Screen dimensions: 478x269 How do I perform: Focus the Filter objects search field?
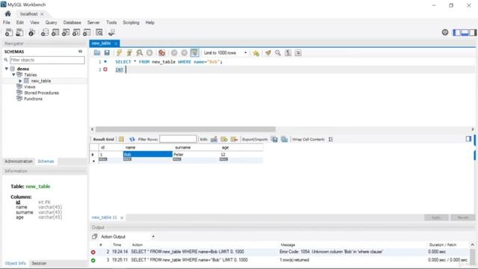(x=47, y=60)
